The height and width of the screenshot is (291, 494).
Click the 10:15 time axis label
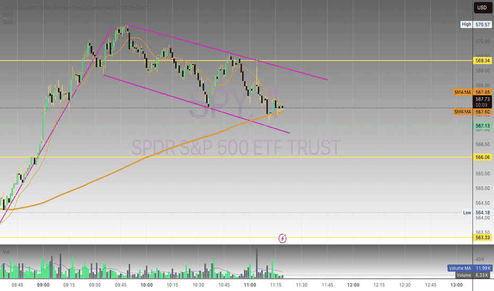172,285
